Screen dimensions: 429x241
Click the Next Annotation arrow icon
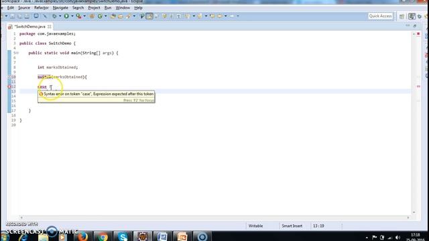[188, 16]
